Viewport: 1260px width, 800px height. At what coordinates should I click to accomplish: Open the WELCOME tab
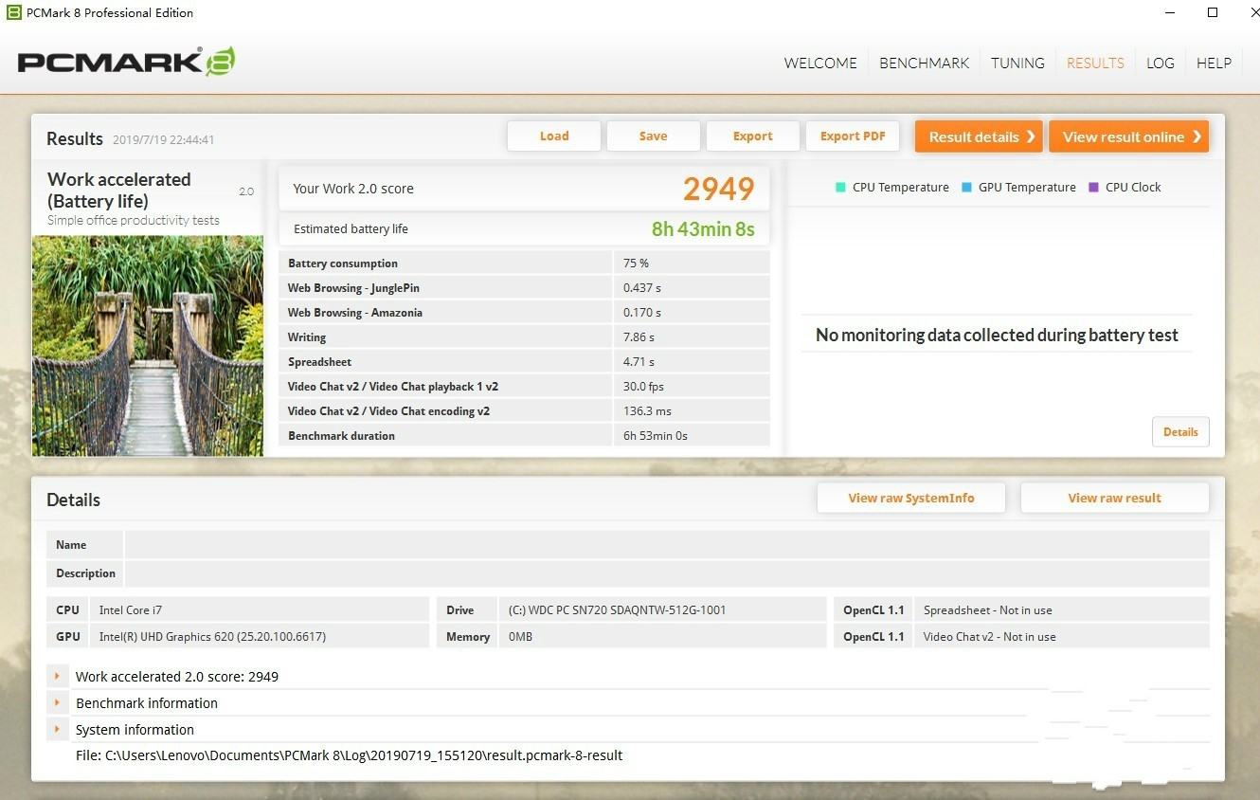coord(820,63)
